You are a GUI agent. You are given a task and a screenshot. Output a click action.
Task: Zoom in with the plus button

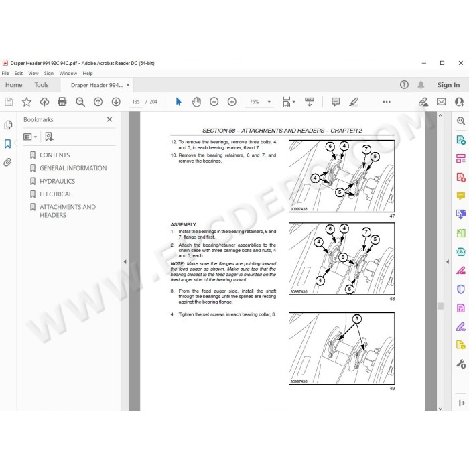click(232, 102)
